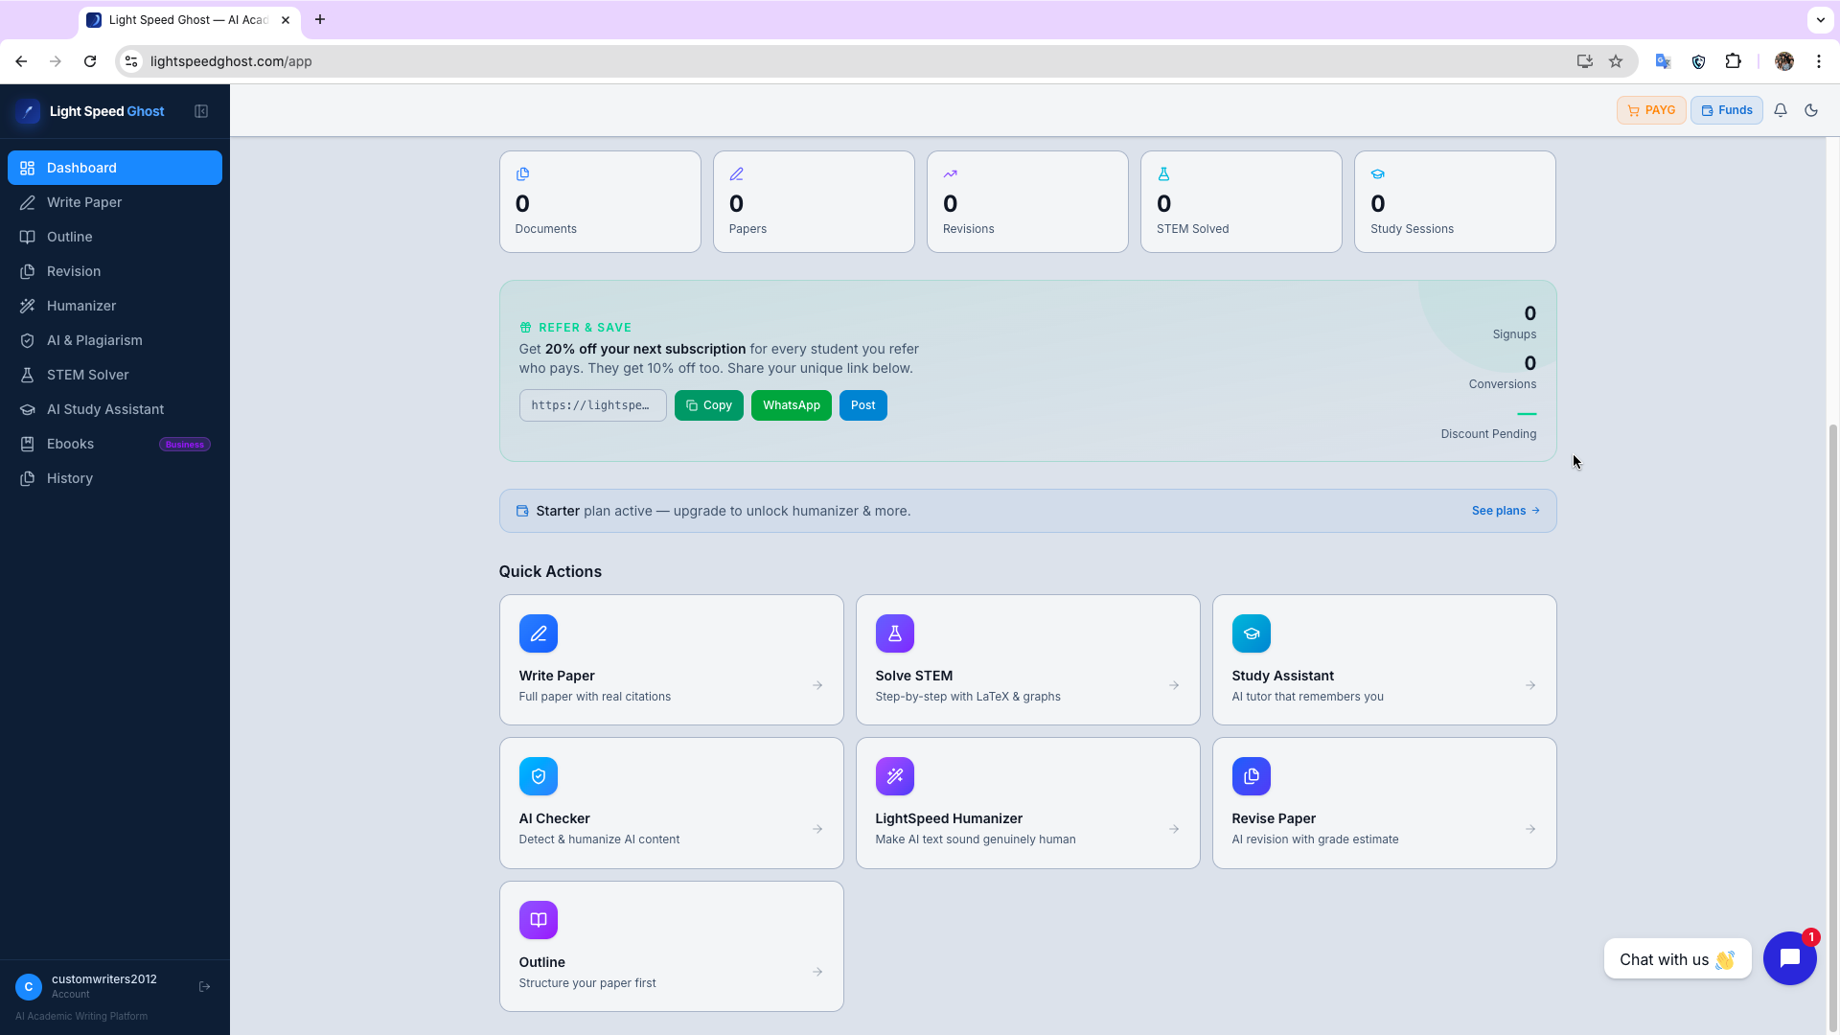The height and width of the screenshot is (1035, 1840).
Task: Toggle dark mode moon icon
Action: (x=1811, y=110)
